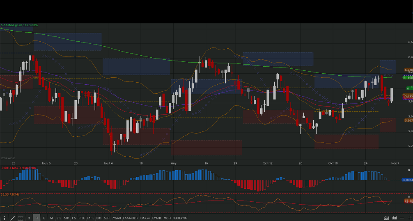
Task: Click the Ιουλ 4 date label
Action: 108,163
